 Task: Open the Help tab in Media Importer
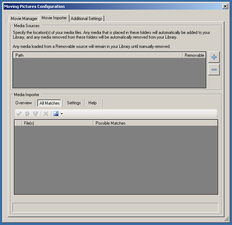[92, 103]
